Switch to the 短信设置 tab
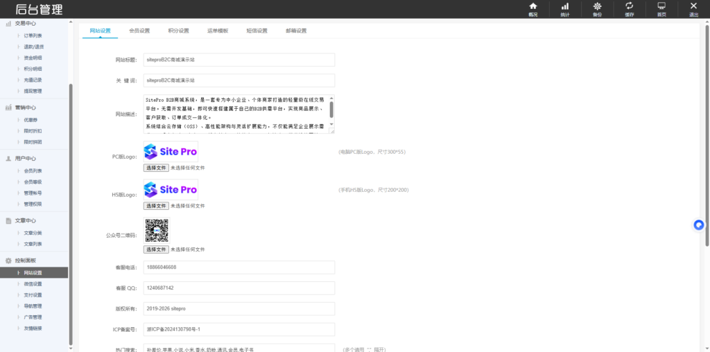 pyautogui.click(x=257, y=30)
